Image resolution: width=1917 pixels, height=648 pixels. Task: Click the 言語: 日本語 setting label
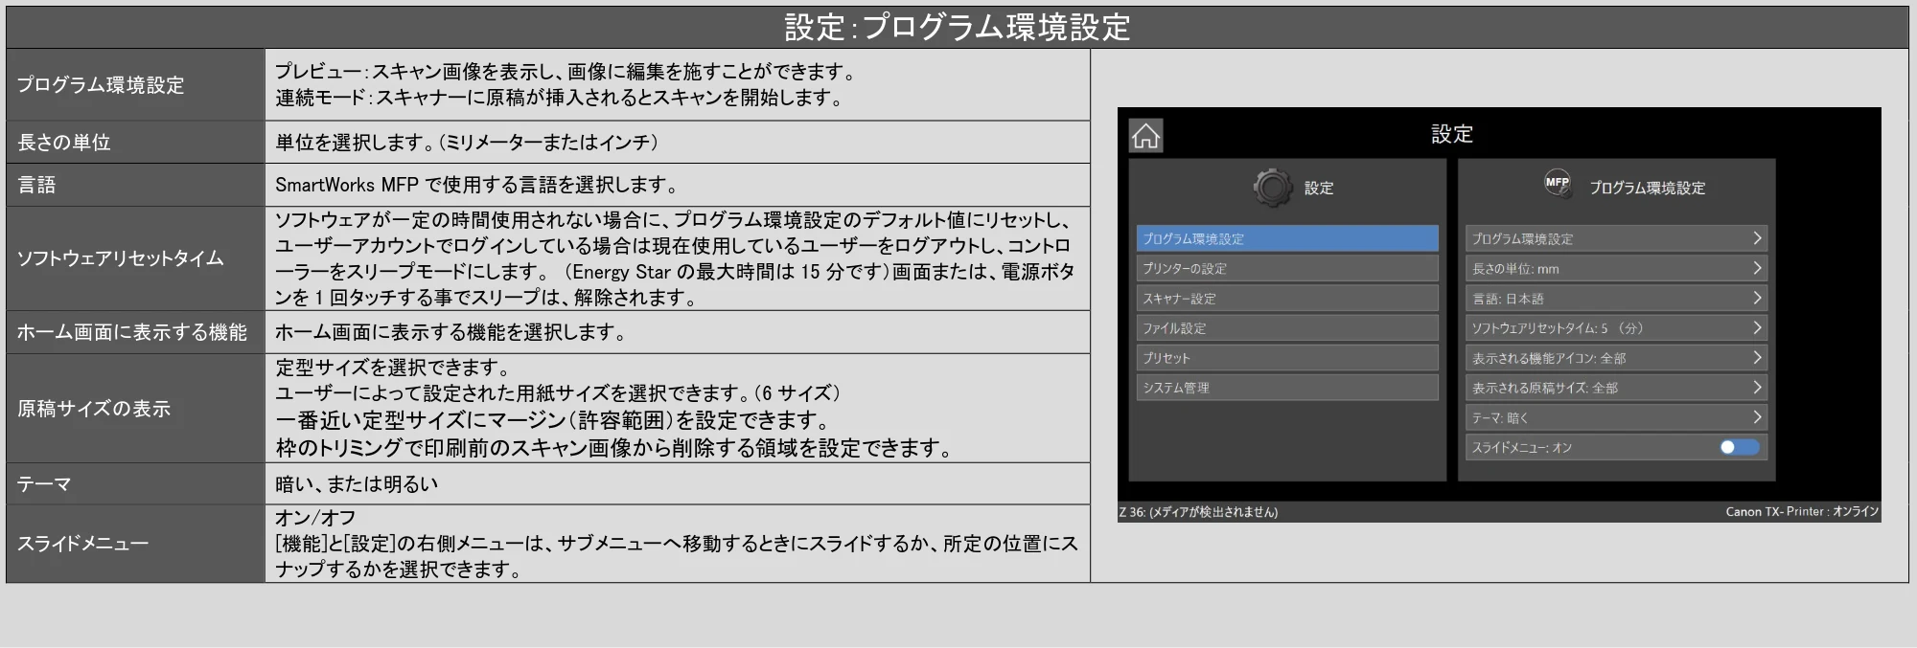pyautogui.click(x=1508, y=299)
